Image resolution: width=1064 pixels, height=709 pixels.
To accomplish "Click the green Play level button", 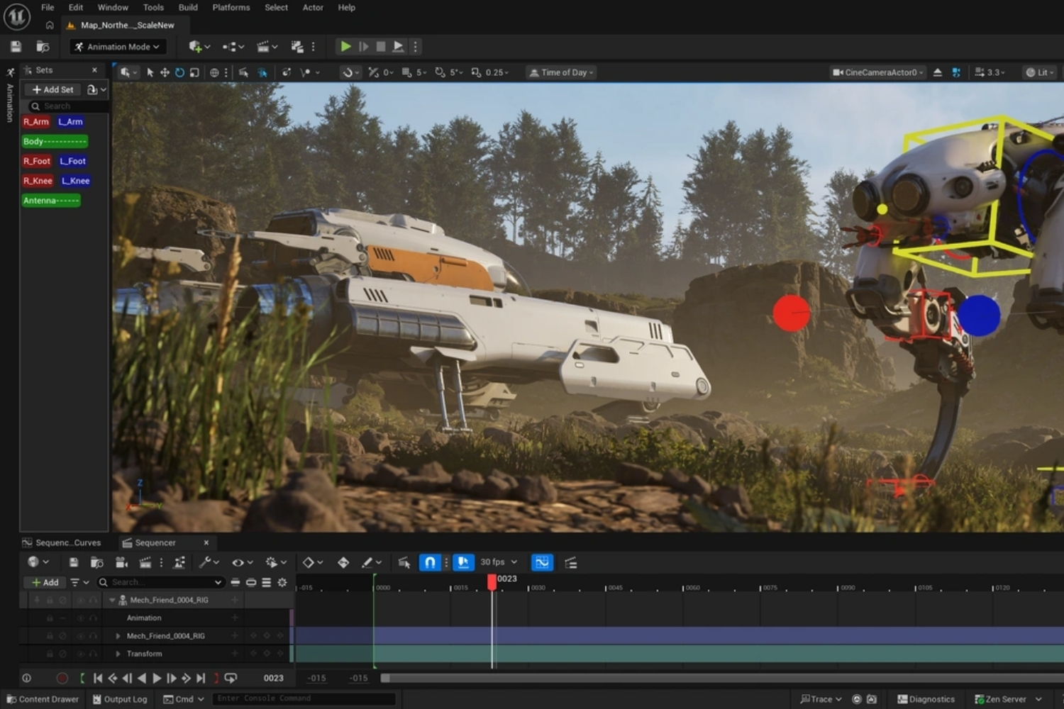I will pos(345,47).
